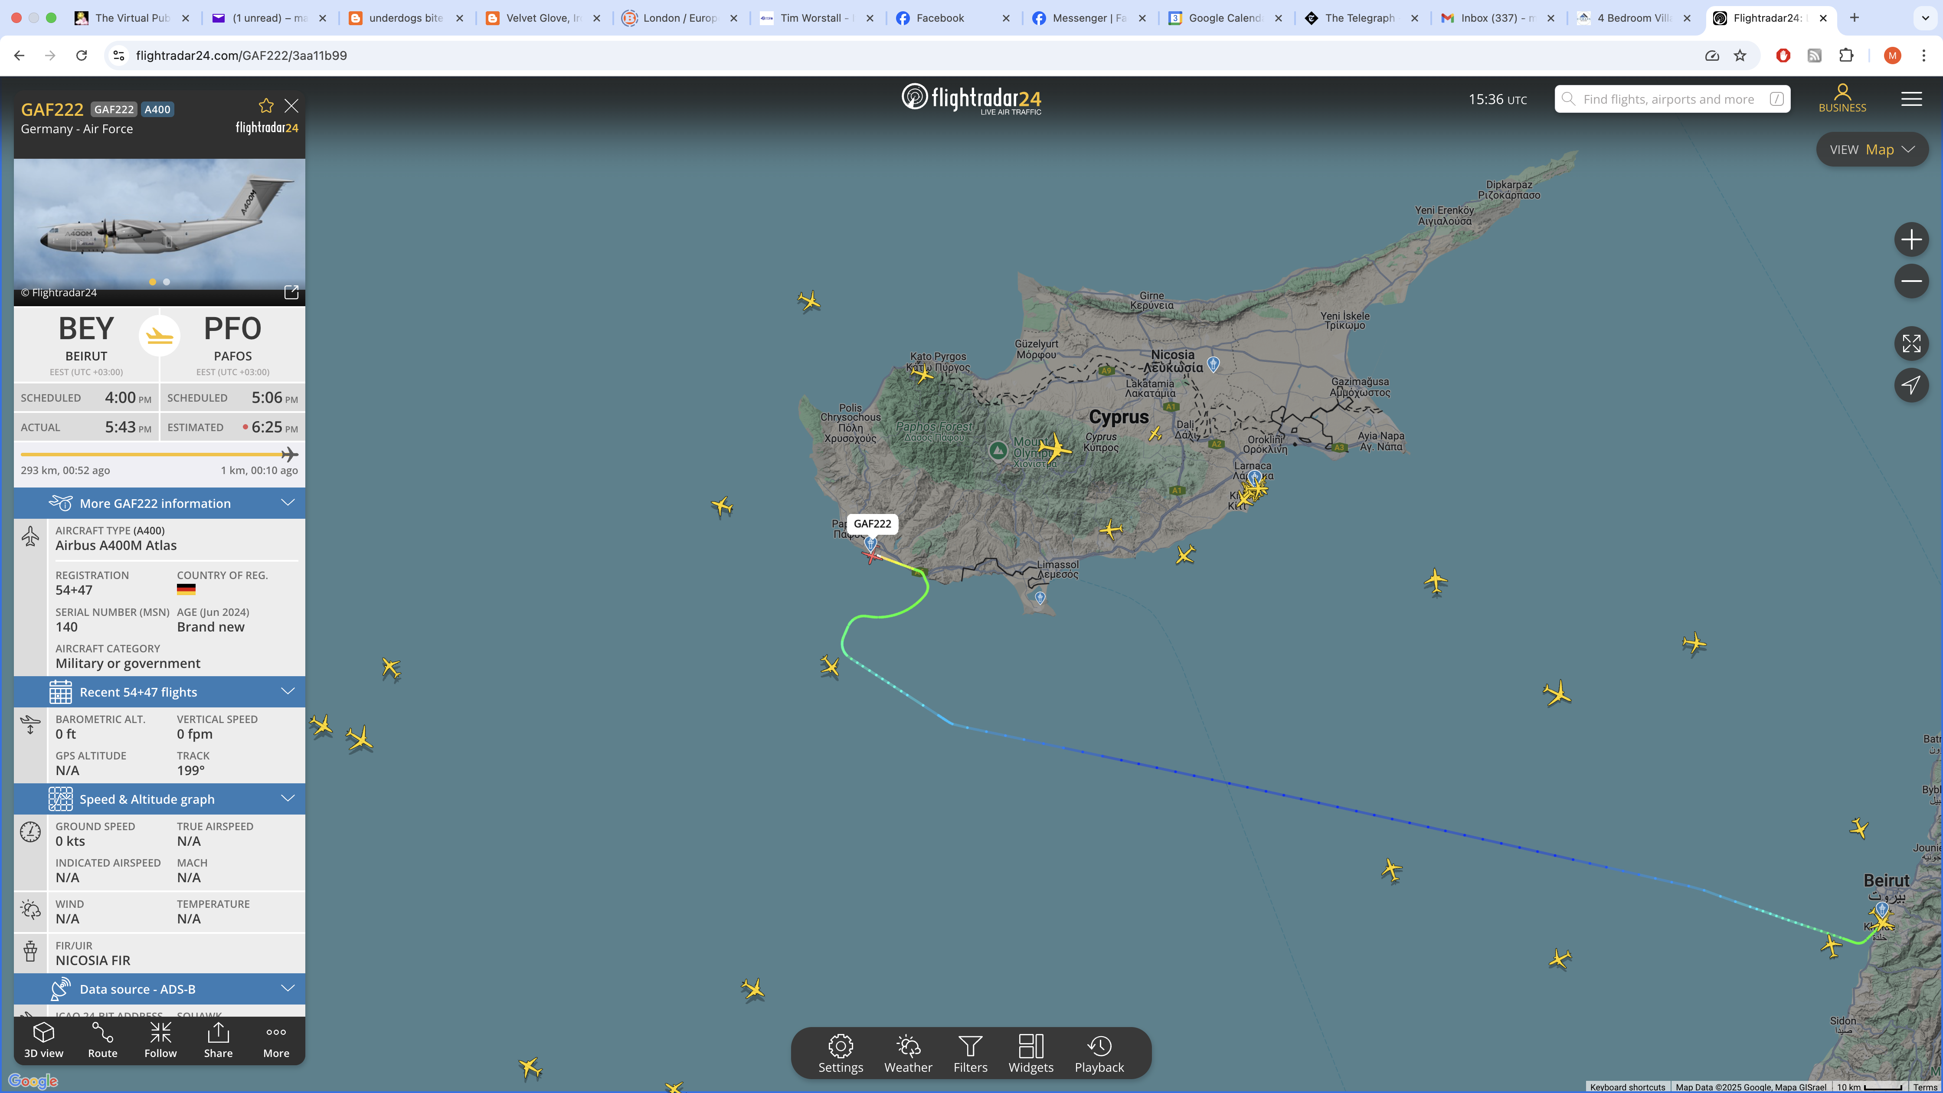
Task: Open map Settings
Action: coord(840,1054)
